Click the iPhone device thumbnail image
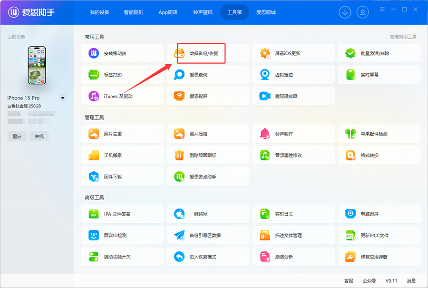428x288 pixels. tap(37, 65)
